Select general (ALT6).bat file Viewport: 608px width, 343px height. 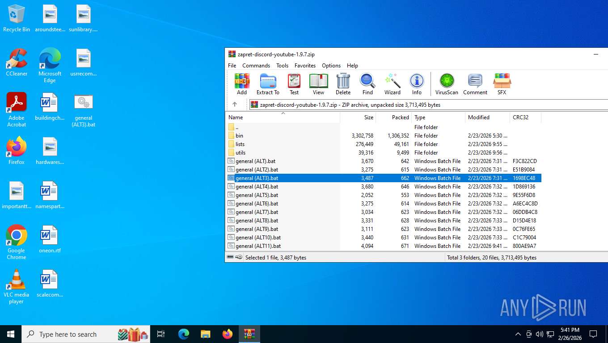(x=383, y=204)
